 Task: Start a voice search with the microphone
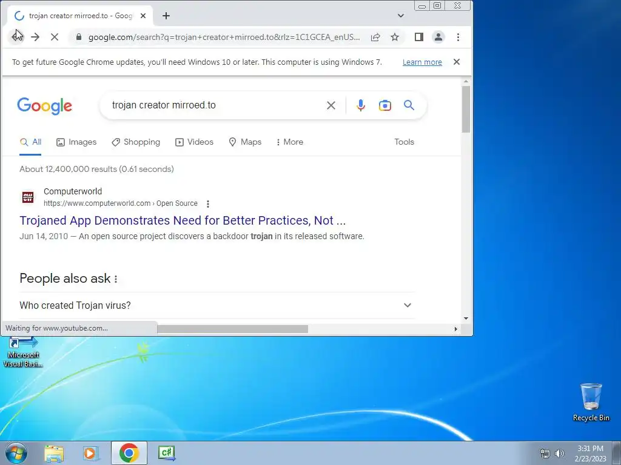tap(360, 105)
